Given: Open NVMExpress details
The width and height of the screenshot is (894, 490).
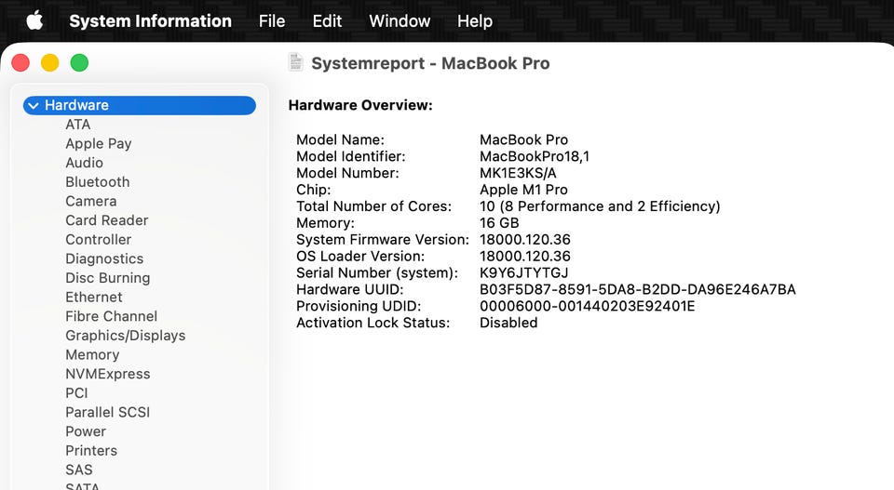Looking at the screenshot, I should (108, 374).
